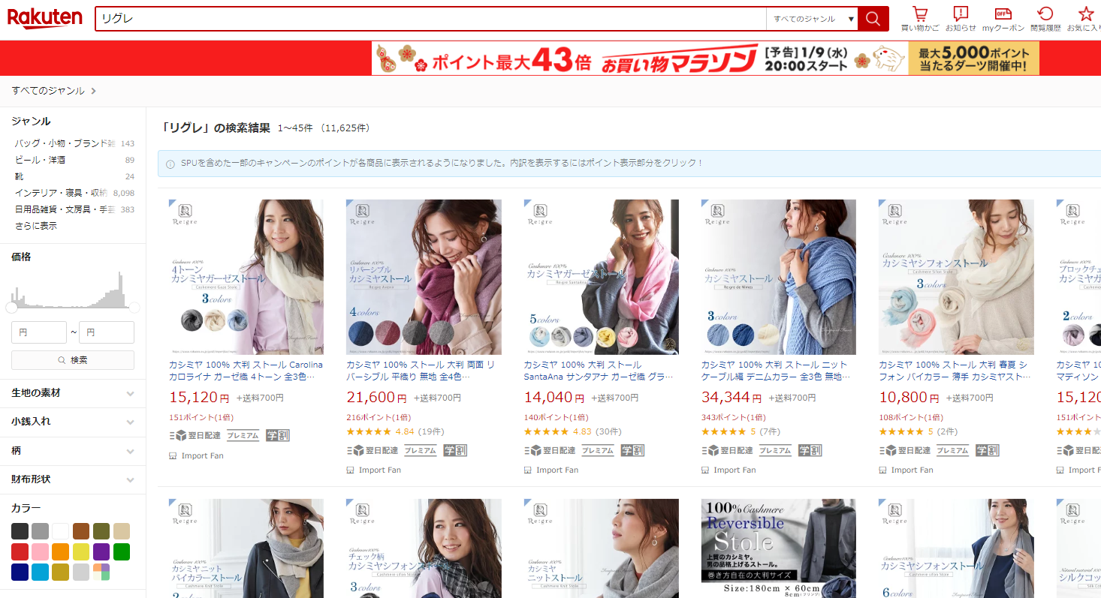Expand the 生地の素材 filter section
The image size is (1101, 598).
(73, 393)
